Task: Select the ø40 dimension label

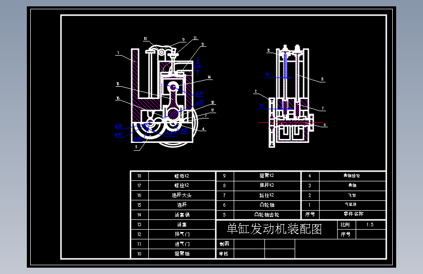Action: tap(119, 134)
